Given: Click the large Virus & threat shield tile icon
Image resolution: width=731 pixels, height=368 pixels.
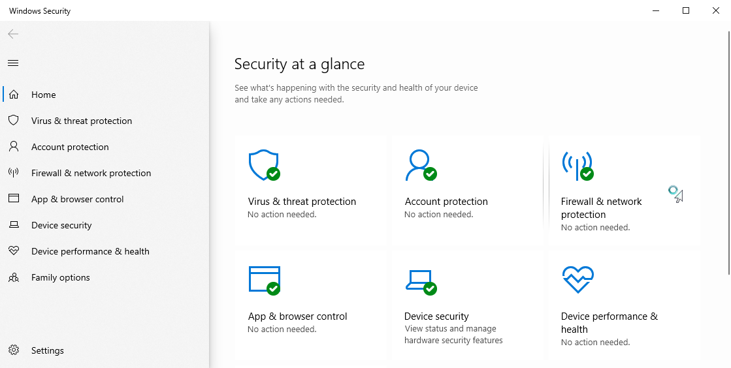Looking at the screenshot, I should (x=264, y=165).
